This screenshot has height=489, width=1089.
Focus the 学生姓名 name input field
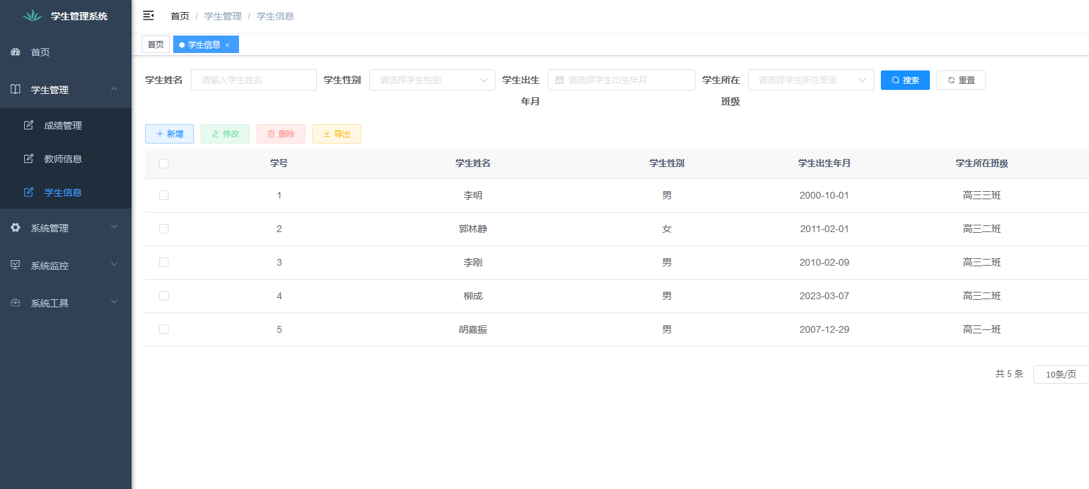click(x=254, y=80)
